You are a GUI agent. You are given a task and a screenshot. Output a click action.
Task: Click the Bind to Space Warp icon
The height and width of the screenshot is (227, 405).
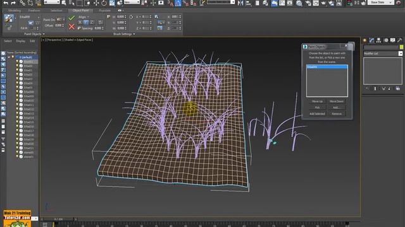38,3
